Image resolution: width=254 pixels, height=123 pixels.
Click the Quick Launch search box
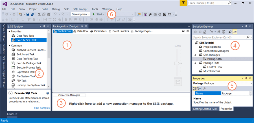210,3
